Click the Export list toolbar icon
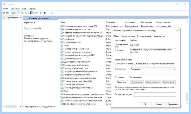Viewport: 191px width, 114px height. pos(26,13)
